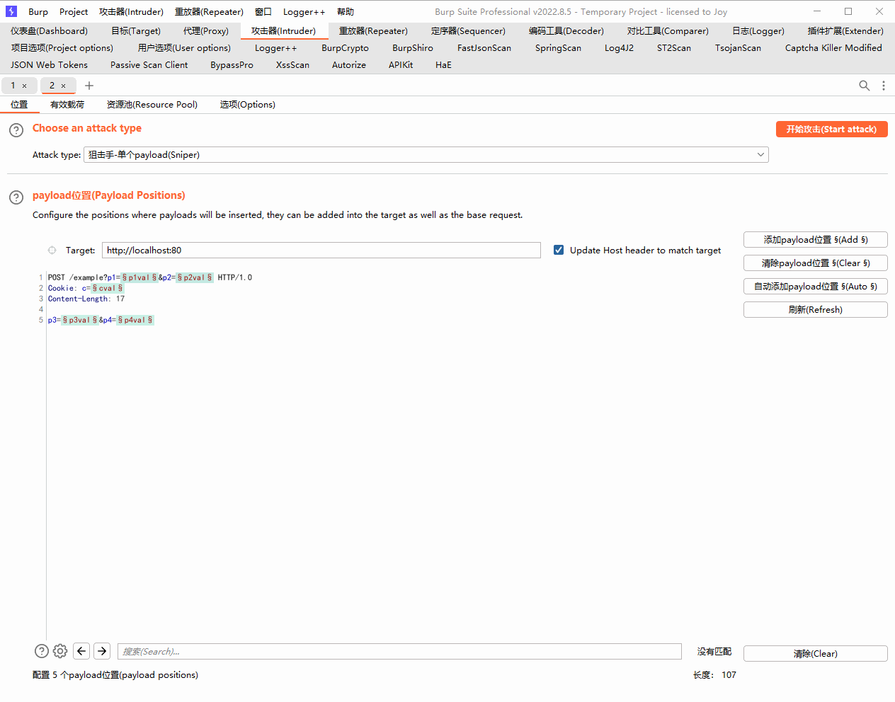Click into the 搜索(Search) field
Viewport: 895px width, 702px height.
[x=399, y=652]
